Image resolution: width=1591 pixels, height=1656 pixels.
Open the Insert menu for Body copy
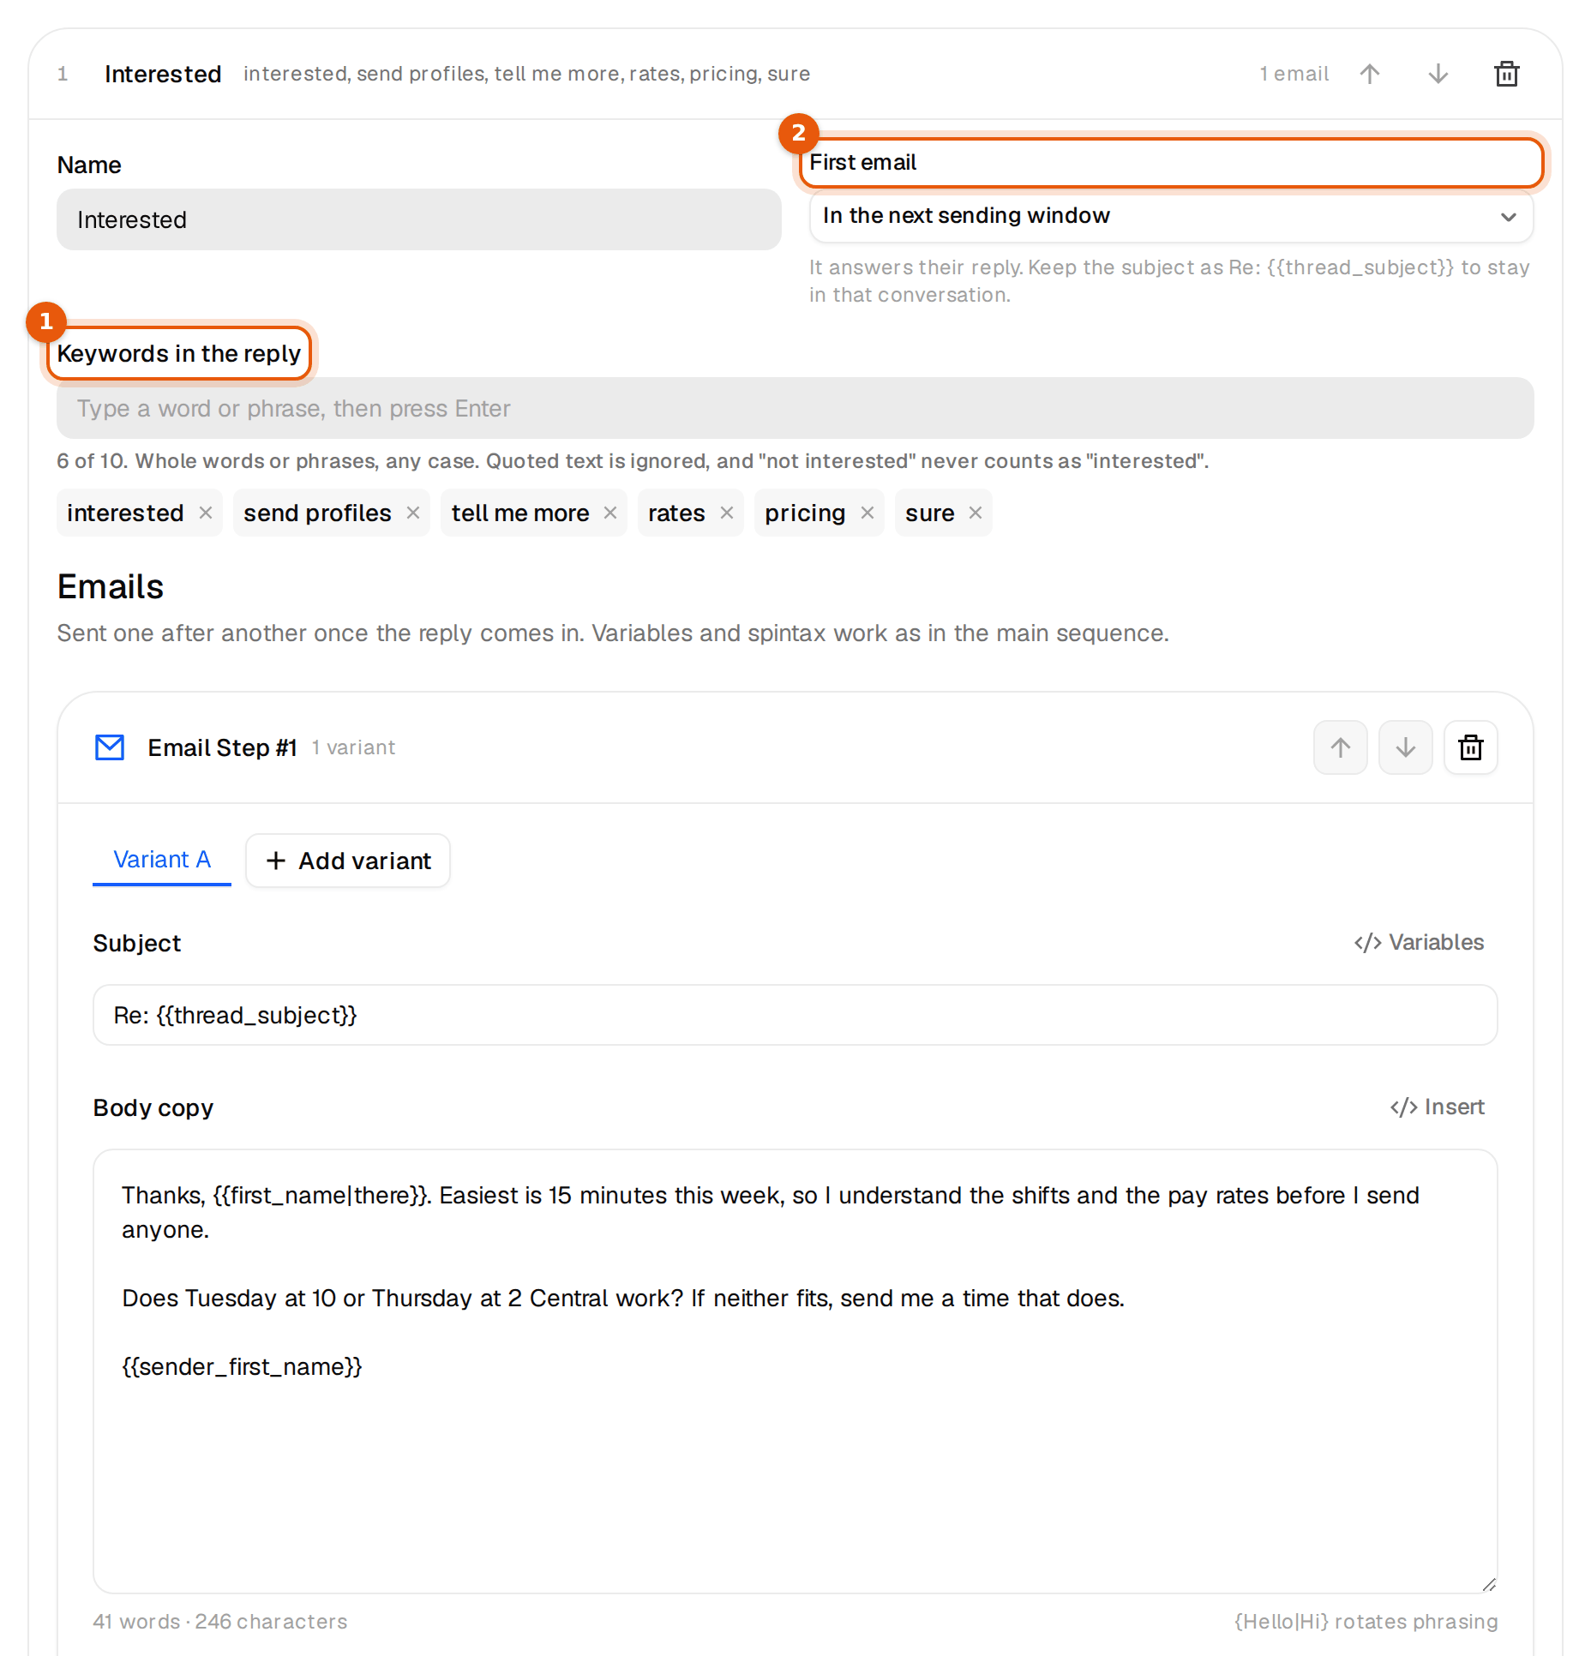[1437, 1107]
